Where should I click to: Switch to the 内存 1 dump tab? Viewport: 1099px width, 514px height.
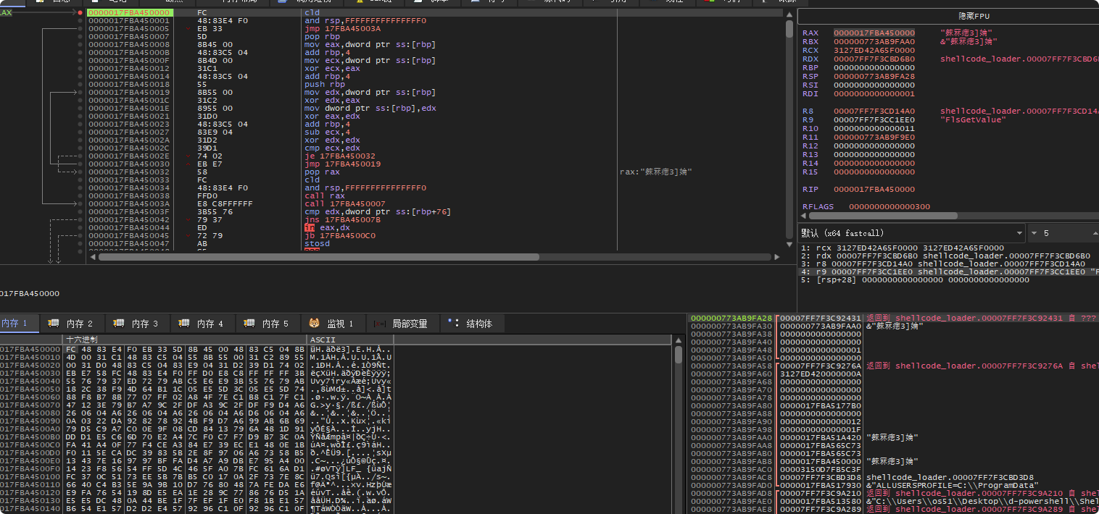point(16,324)
